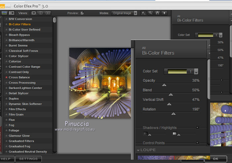Collapse the Loupe section
Image resolution: width=232 pixels, height=163 pixels.
[138, 150]
